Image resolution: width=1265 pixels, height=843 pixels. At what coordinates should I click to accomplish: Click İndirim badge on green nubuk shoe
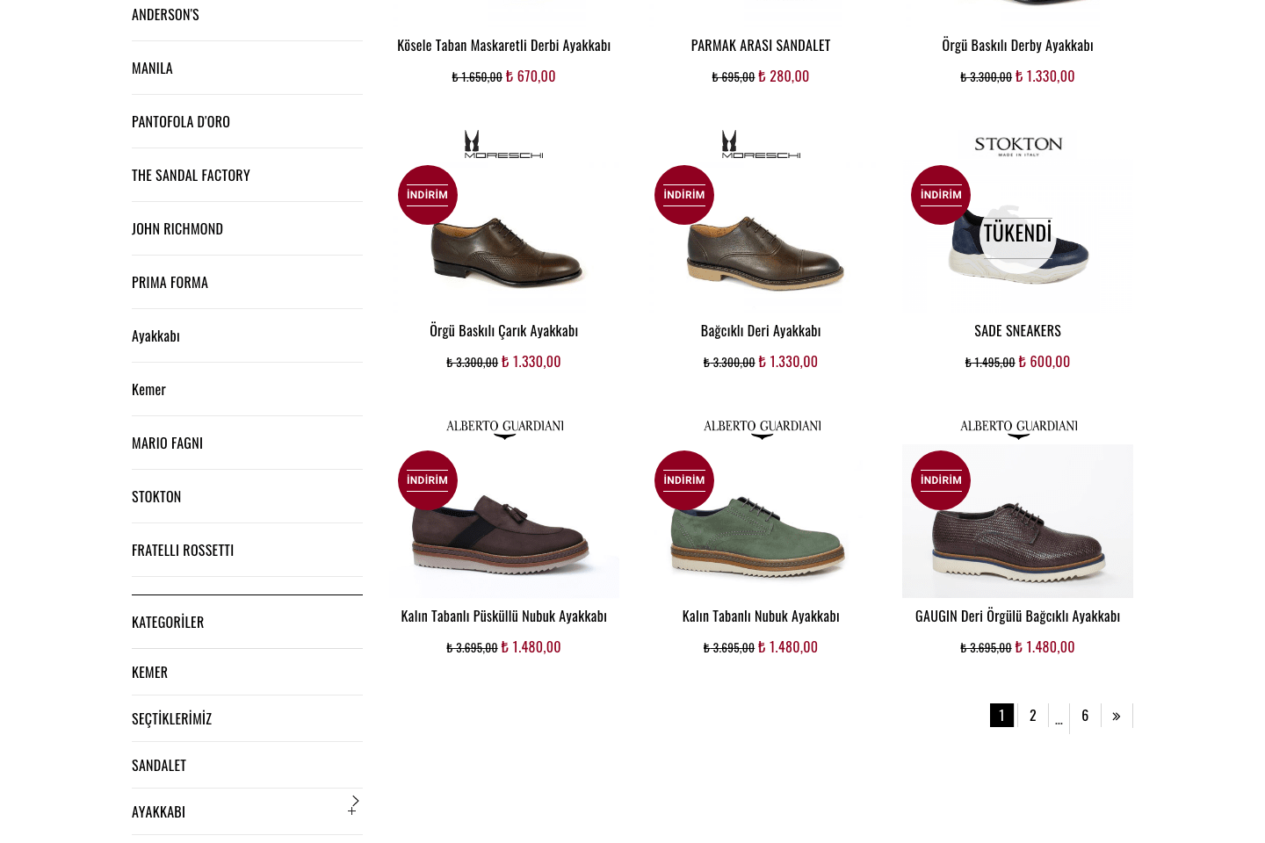(684, 480)
